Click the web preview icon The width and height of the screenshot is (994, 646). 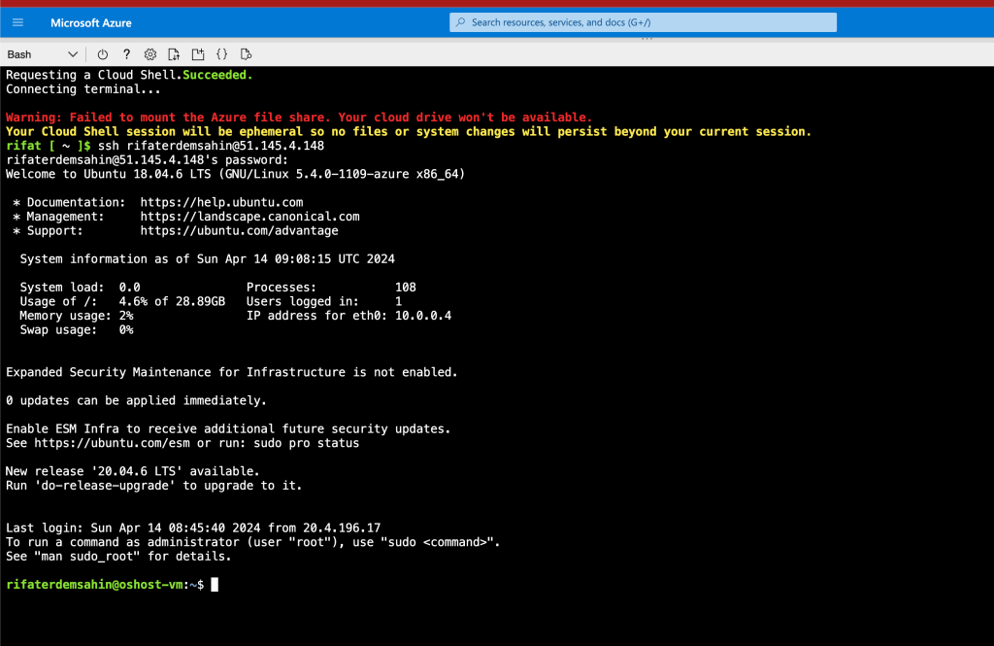point(246,54)
